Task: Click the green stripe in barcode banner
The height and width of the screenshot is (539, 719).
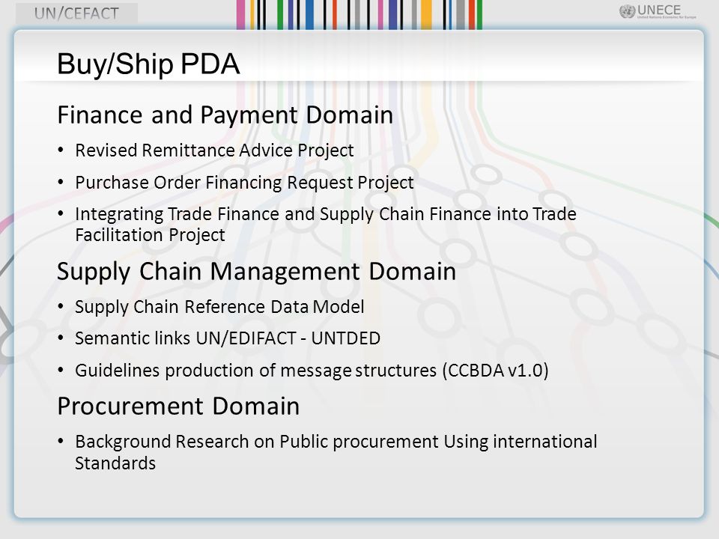Action: click(279, 15)
